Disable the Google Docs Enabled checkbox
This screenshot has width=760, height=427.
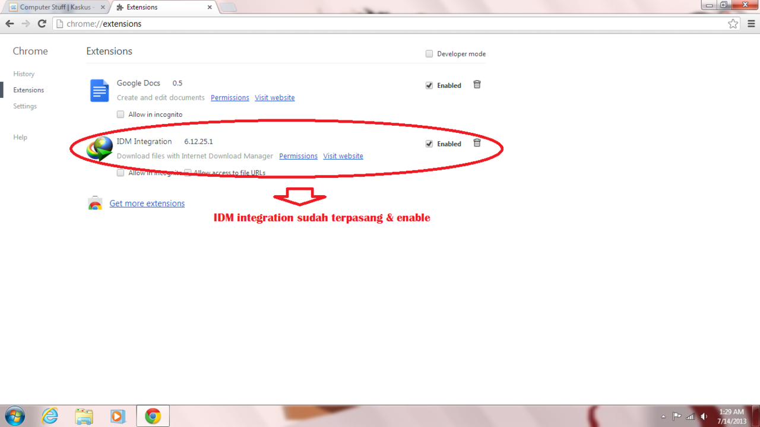(429, 85)
